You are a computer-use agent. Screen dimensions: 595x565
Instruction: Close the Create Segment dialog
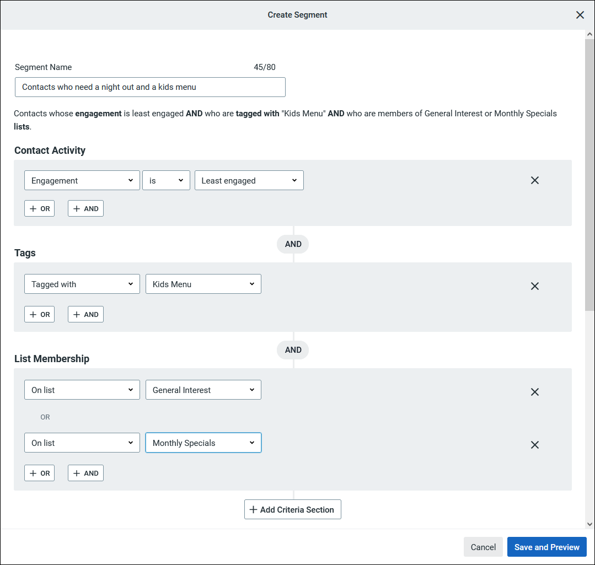580,15
